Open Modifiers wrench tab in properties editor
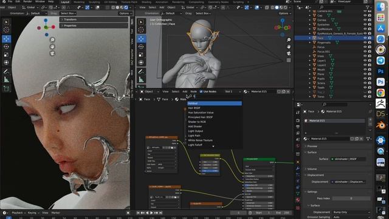The image size is (389, 219). click(x=298, y=169)
